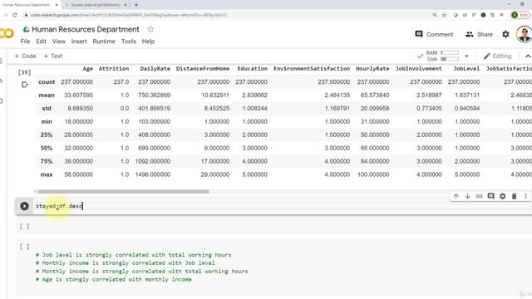The width and height of the screenshot is (532, 299).
Task: Clear output icon of cell 39
Action: [x=24, y=85]
